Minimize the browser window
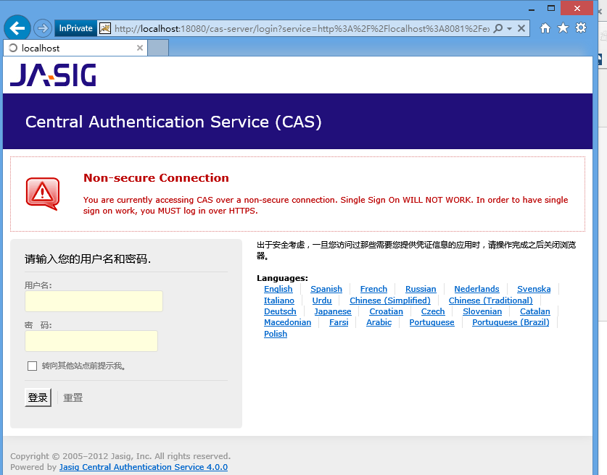Viewport: 607px width, 475px height. pos(532,9)
